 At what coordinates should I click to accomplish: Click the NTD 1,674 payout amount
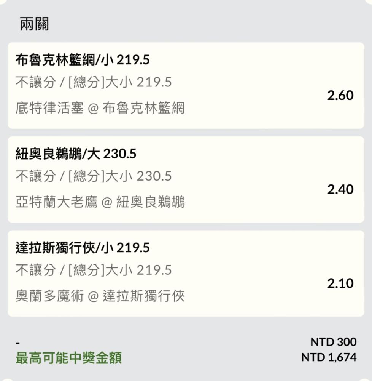tap(329, 357)
